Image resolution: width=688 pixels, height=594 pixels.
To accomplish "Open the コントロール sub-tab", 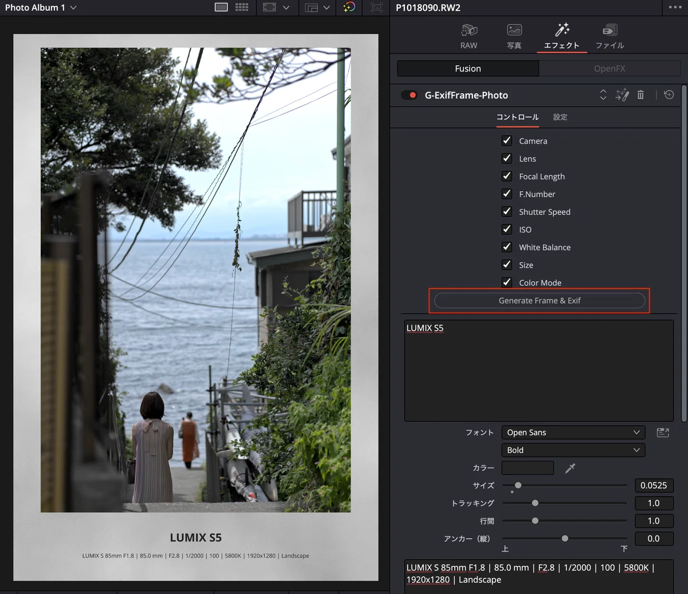I will coord(517,117).
